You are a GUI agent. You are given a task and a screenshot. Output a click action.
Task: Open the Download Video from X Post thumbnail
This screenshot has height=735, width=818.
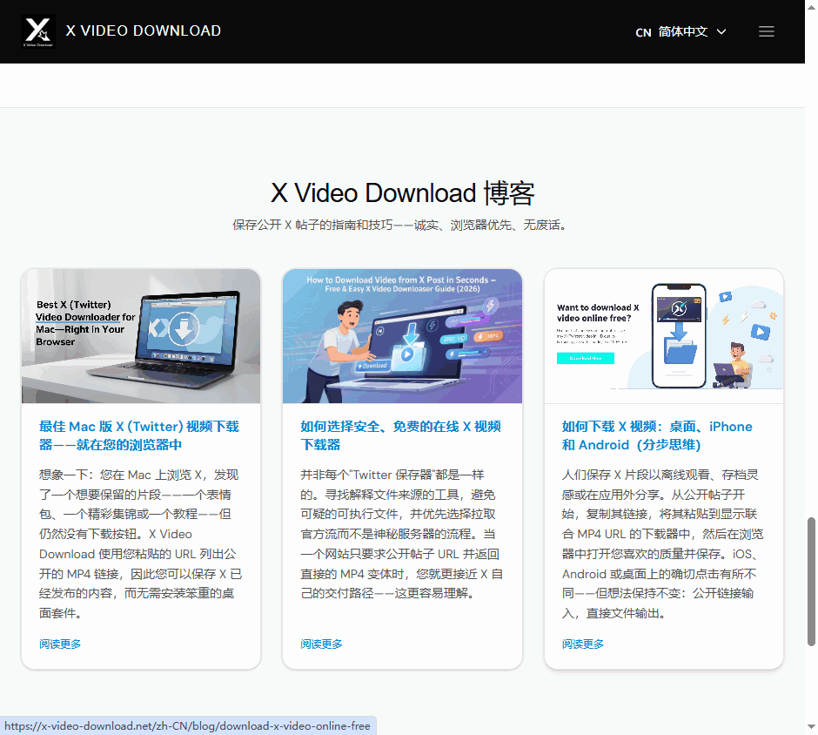point(402,336)
